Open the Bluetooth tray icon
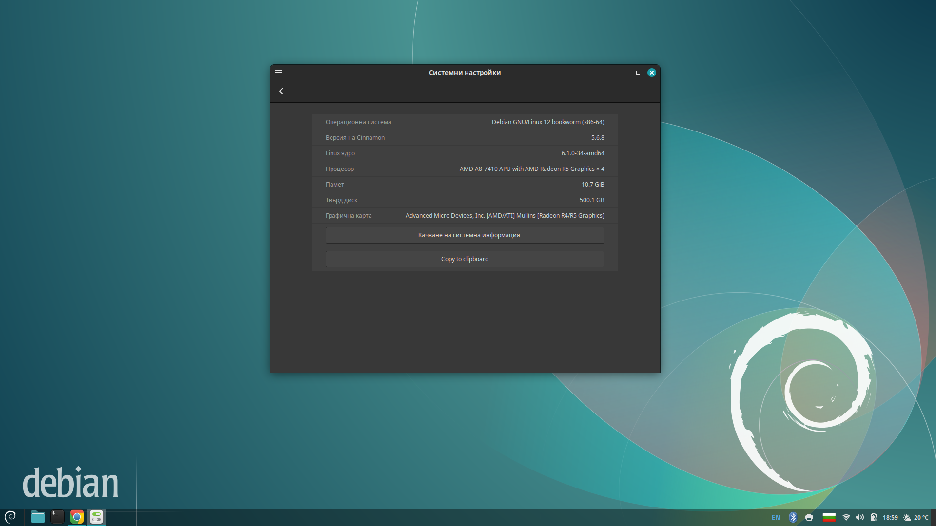Screen dimensions: 936x526 793,517
